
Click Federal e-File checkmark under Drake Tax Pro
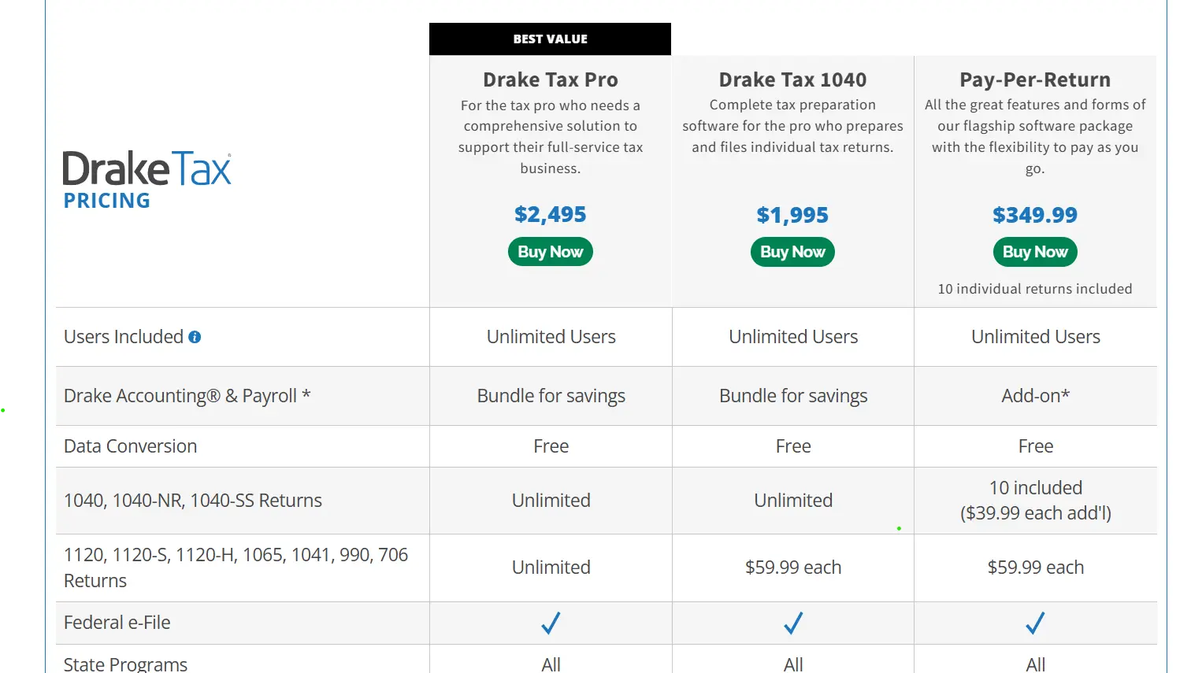pyautogui.click(x=551, y=623)
